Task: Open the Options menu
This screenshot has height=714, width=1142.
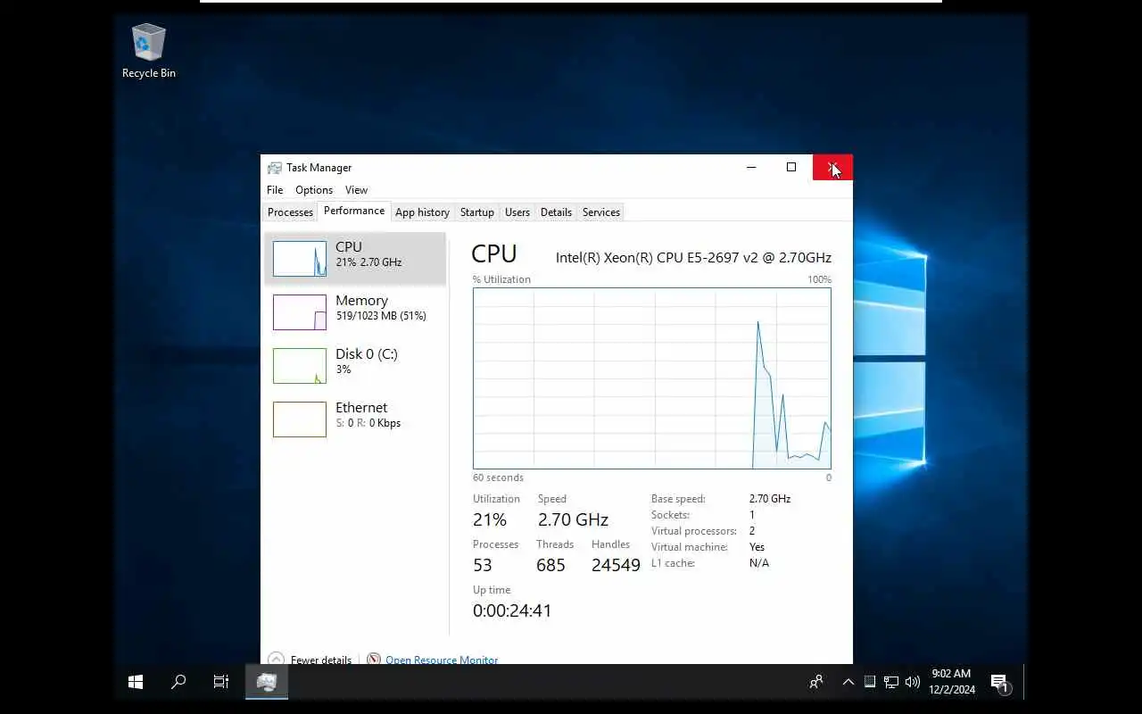Action: pyautogui.click(x=314, y=190)
